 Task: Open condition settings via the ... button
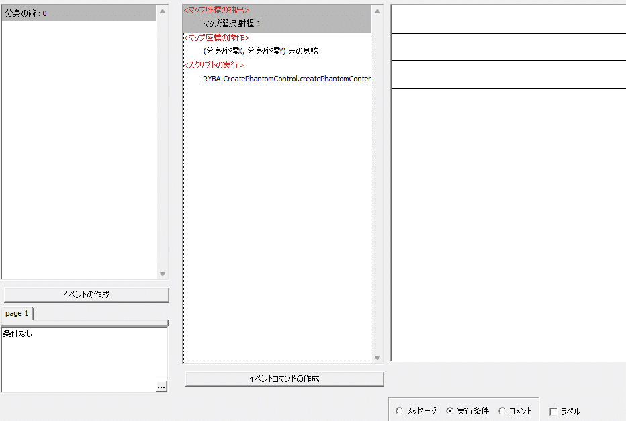point(160,385)
